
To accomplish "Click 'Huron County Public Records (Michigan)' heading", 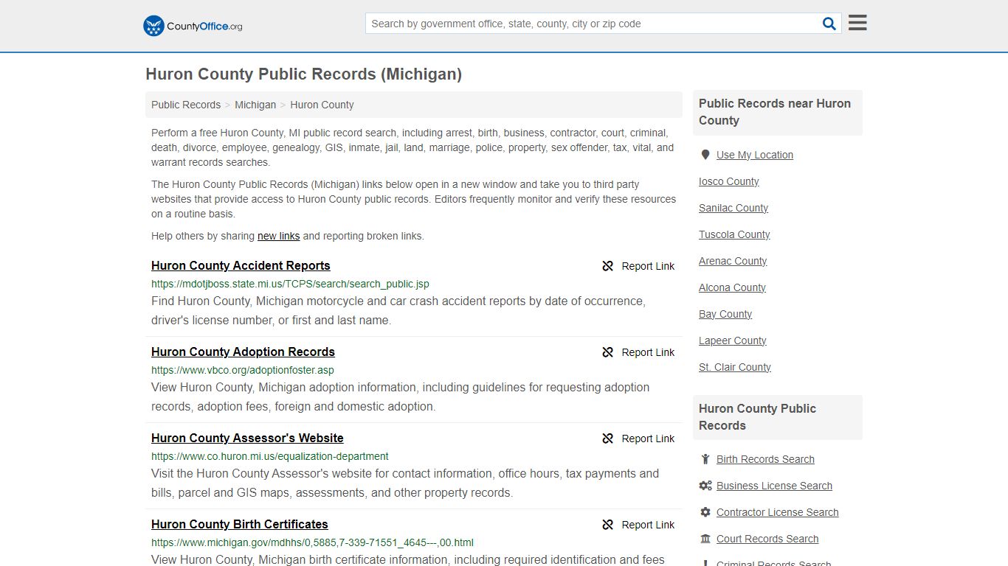I will [x=303, y=74].
